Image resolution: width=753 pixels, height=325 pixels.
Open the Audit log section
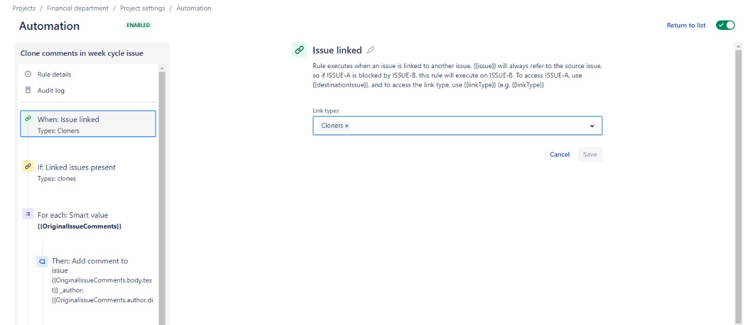(x=51, y=90)
